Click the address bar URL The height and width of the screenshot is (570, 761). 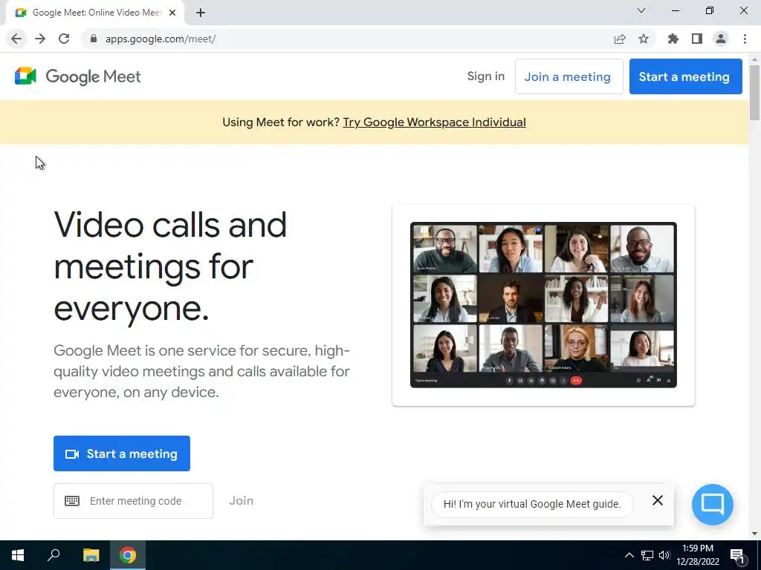161,39
